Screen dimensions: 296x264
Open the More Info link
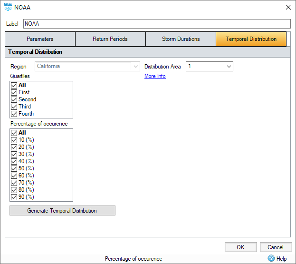(155, 76)
